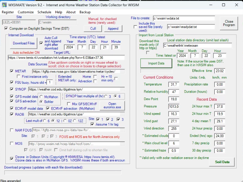Click the Open euromix.exe button
The width and height of the screenshot is (243, 182).
point(112,105)
